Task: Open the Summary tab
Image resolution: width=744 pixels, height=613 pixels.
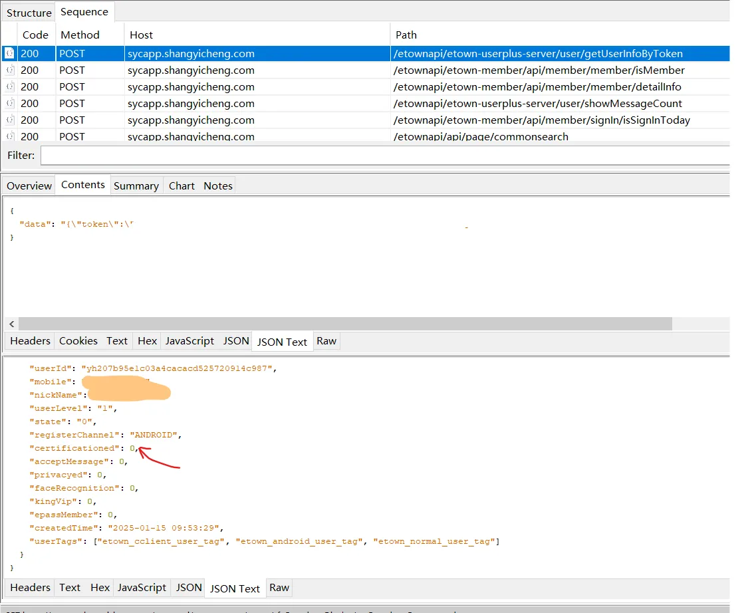Action: coord(136,186)
